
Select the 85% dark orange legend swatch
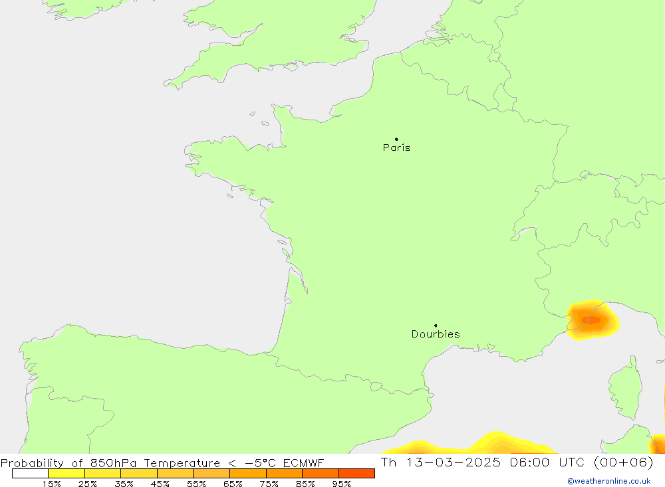(x=321, y=474)
